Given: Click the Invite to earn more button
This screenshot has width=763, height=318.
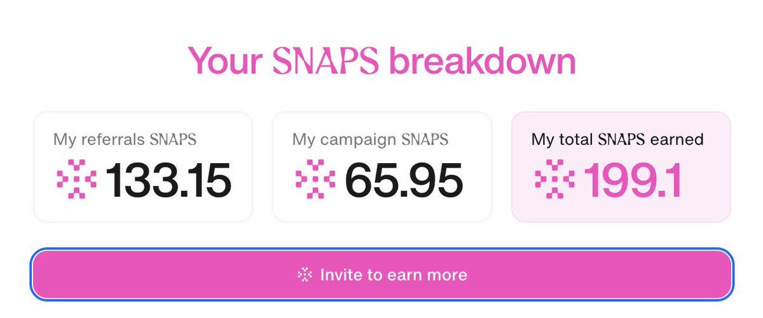Looking at the screenshot, I should [381, 275].
